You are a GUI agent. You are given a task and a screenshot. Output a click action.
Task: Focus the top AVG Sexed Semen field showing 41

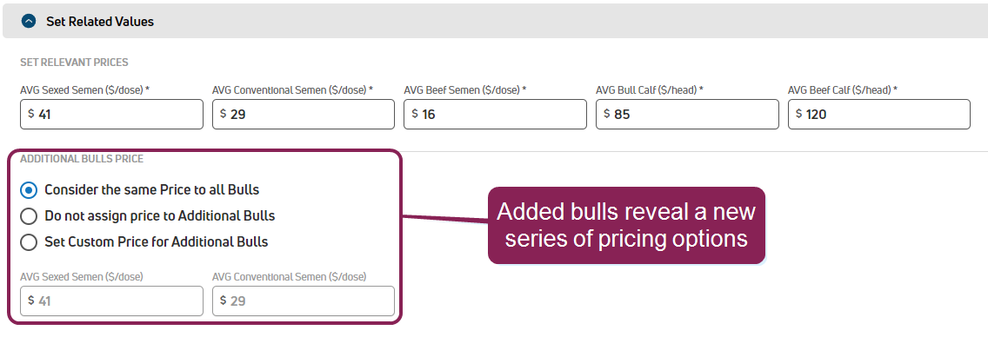coord(111,114)
